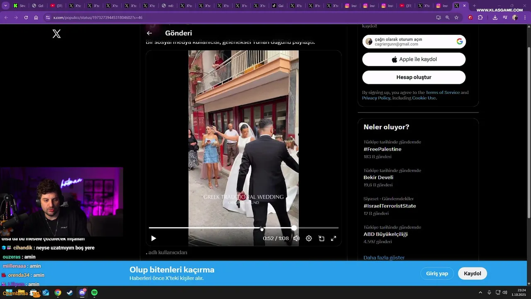The image size is (531, 299).
Task: Click the browser back arrow
Action: pyautogui.click(x=6, y=17)
